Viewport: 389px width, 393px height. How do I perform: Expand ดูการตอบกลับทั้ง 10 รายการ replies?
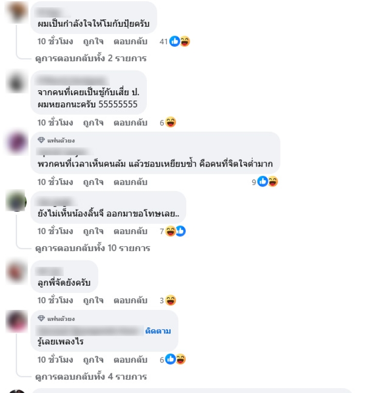coord(92,248)
